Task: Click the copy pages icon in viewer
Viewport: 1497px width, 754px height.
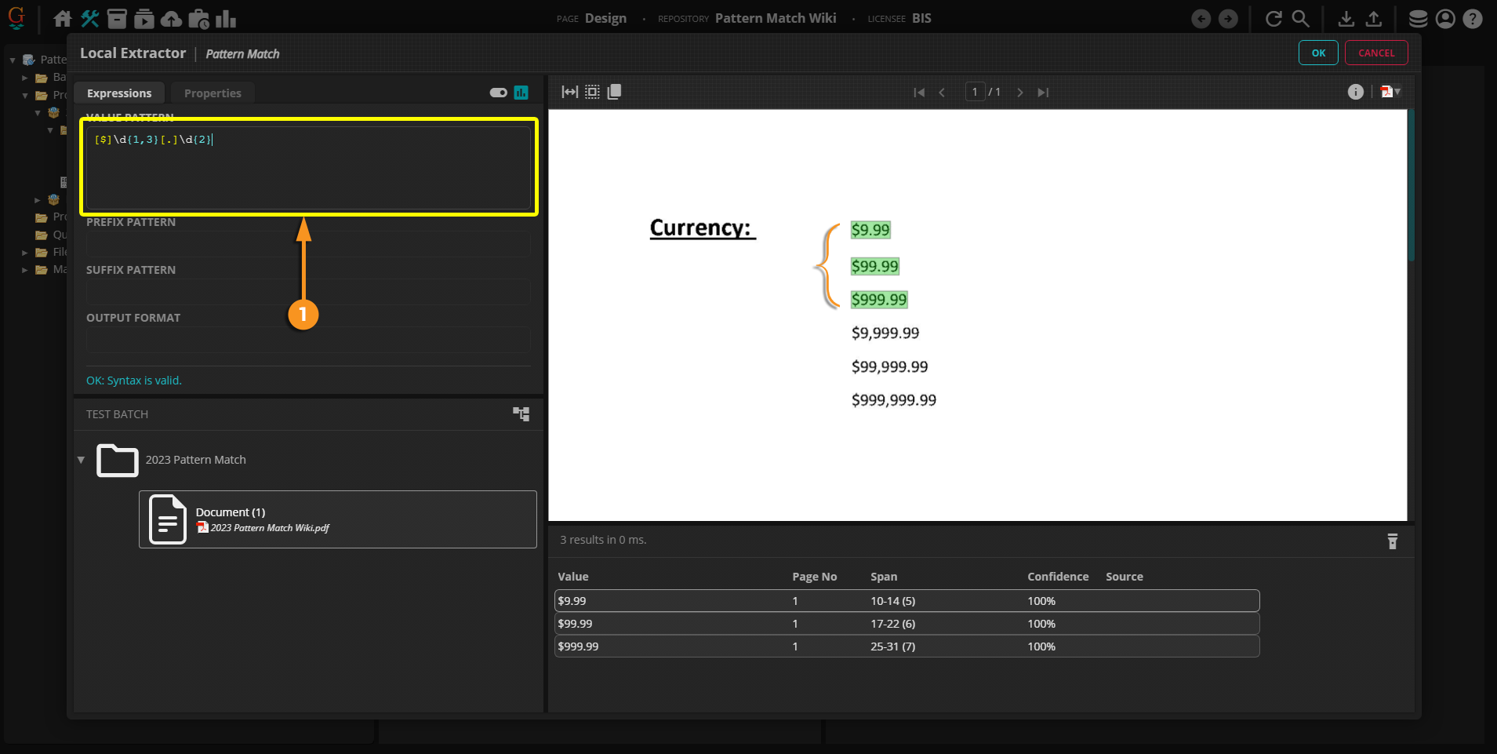Action: [x=614, y=92]
